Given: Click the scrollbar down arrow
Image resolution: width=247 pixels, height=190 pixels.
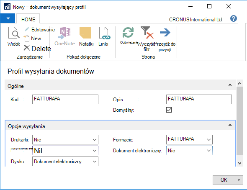Looking at the screenshot, I should pyautogui.click(x=239, y=163).
